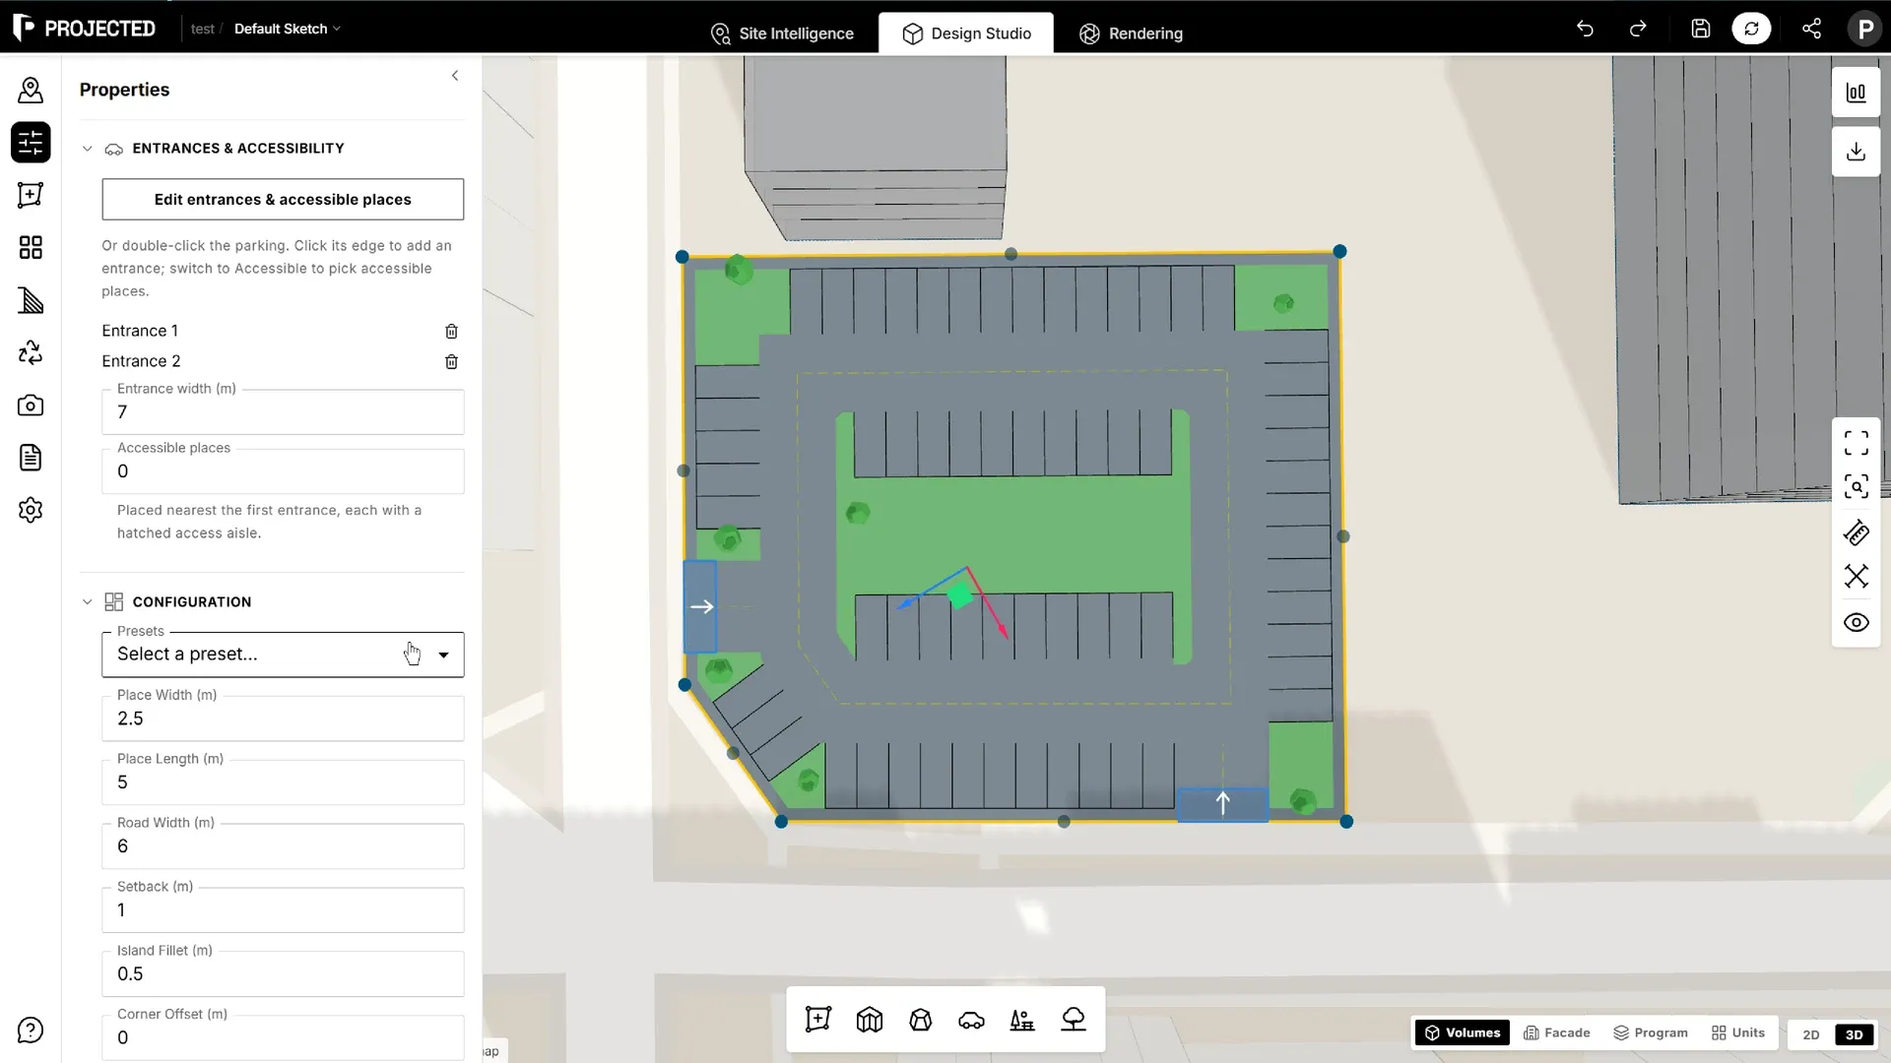Open the help question mark icon

pos(31,1031)
